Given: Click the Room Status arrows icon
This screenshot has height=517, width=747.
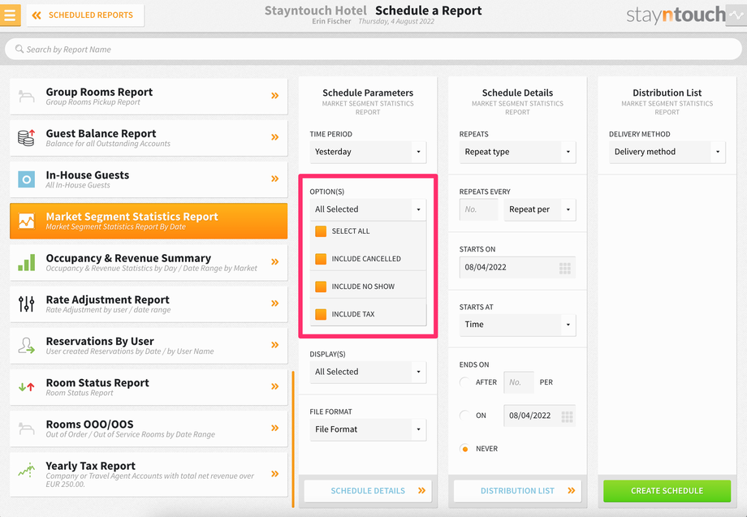Looking at the screenshot, I should coord(26,387).
